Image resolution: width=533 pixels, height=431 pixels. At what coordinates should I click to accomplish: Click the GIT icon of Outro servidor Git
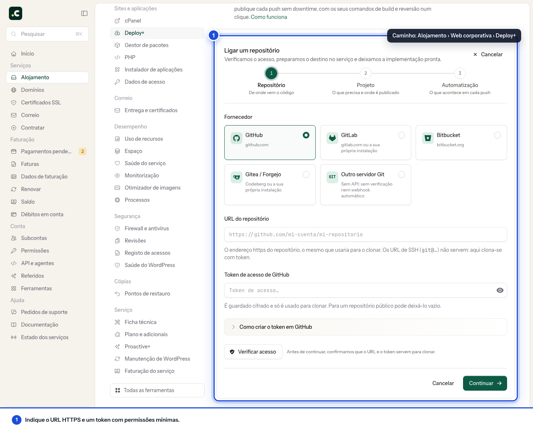pos(332,177)
